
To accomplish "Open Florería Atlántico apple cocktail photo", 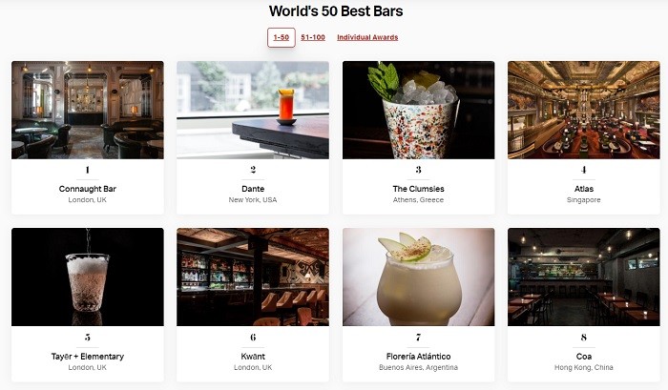I will click(418, 277).
